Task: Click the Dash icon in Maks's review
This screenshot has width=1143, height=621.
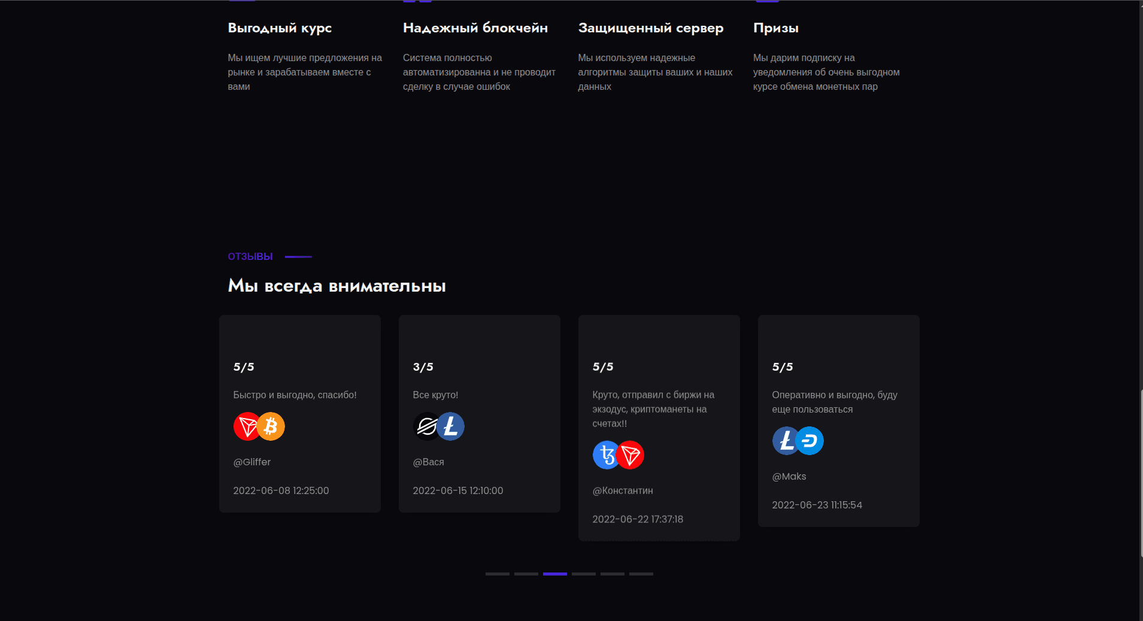Action: (811, 441)
